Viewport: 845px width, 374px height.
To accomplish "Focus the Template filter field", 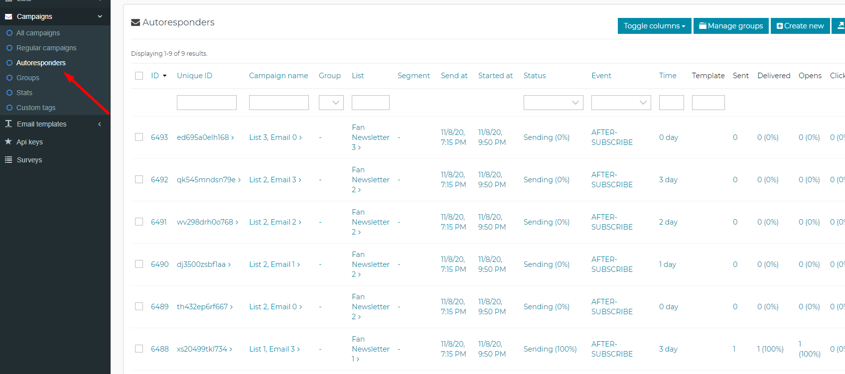I will tap(708, 103).
